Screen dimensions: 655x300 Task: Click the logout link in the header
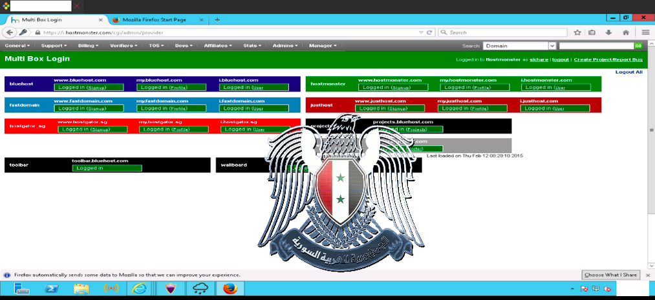click(561, 59)
